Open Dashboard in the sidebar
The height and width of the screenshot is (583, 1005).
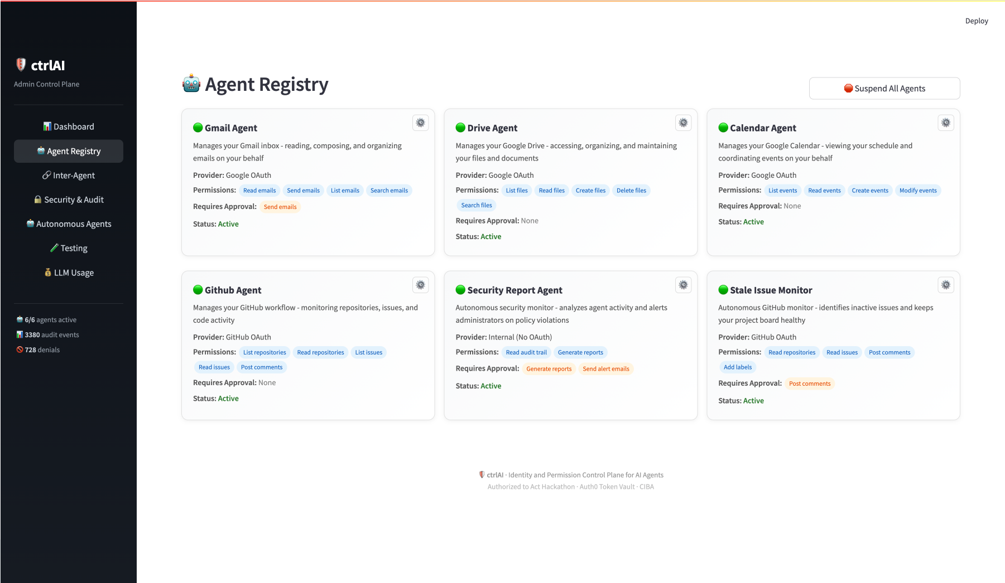pos(69,127)
